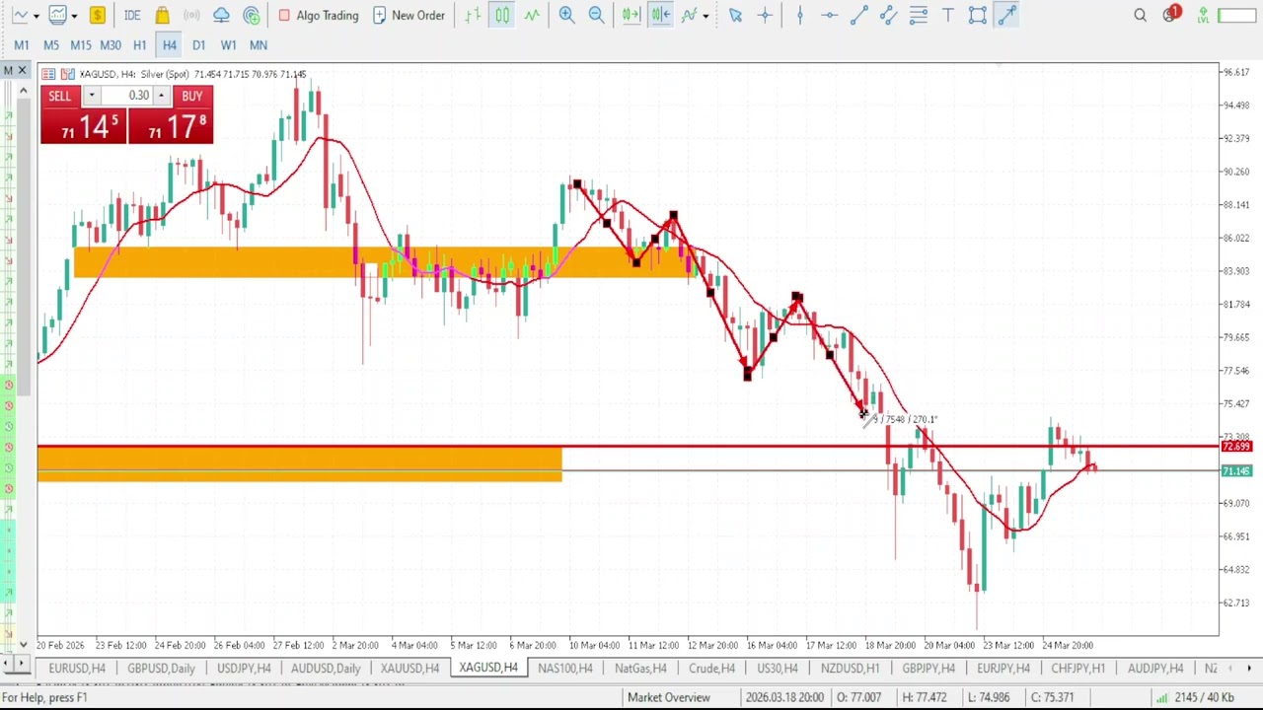
Task: Open the VPS cloud hosting icon
Action: click(x=221, y=15)
